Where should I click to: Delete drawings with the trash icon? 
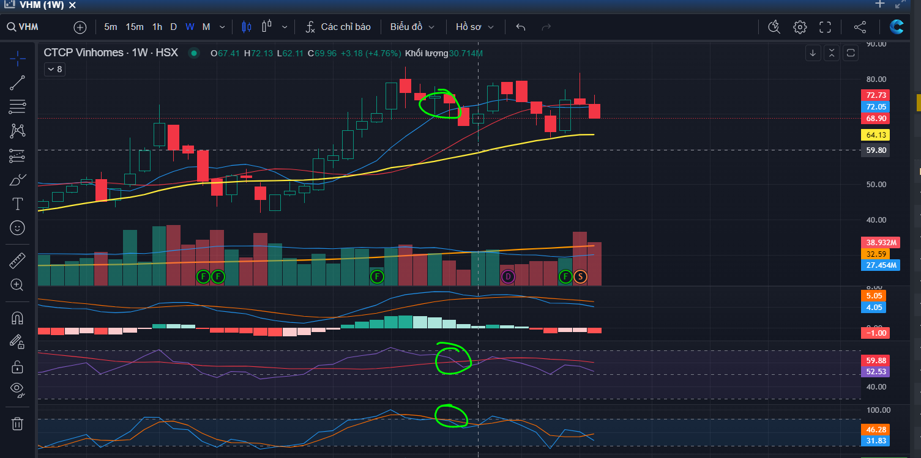(x=17, y=423)
